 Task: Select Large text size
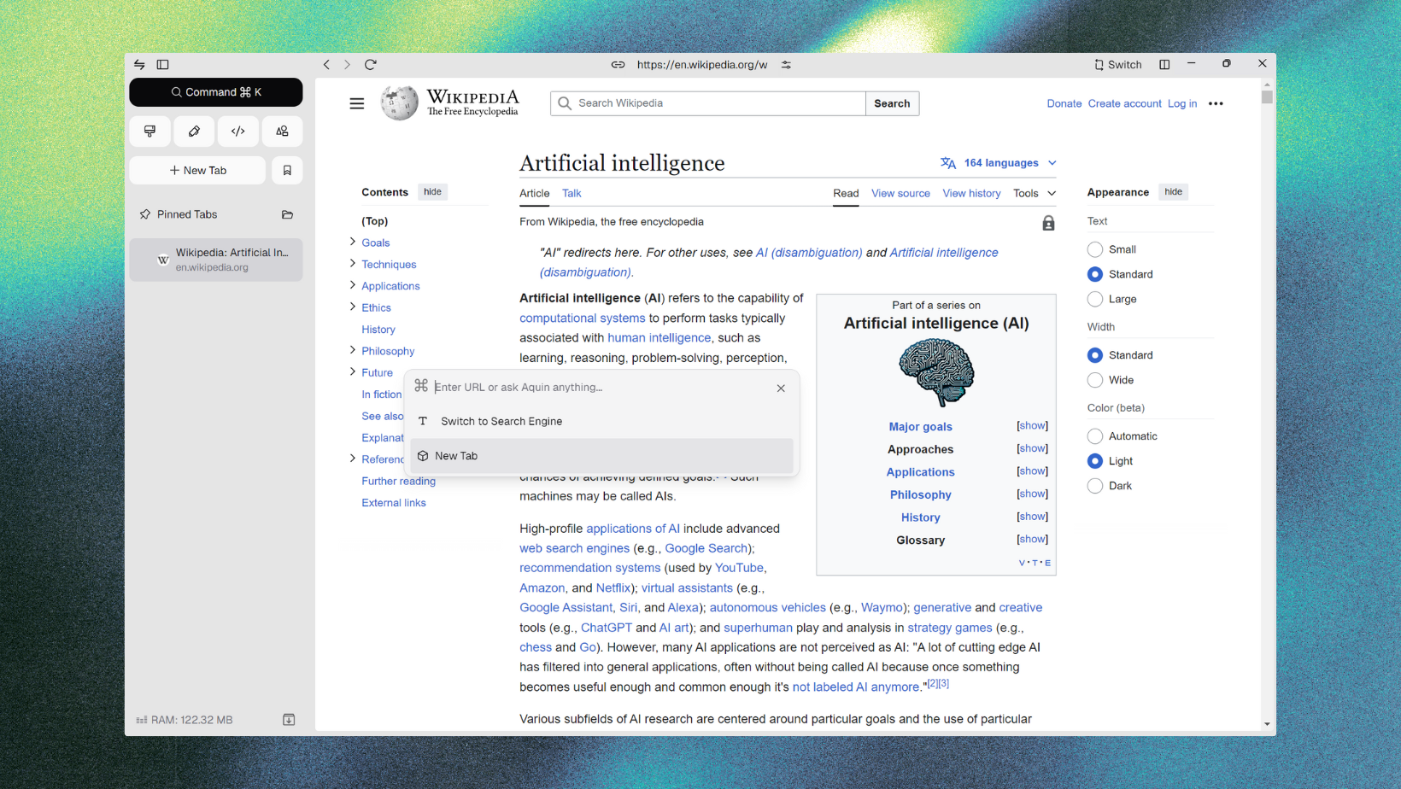[1095, 299]
